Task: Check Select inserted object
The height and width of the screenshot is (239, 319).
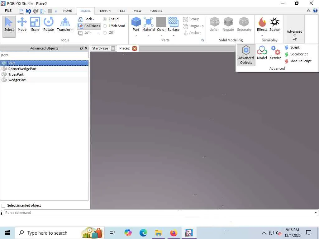Action: point(3,206)
